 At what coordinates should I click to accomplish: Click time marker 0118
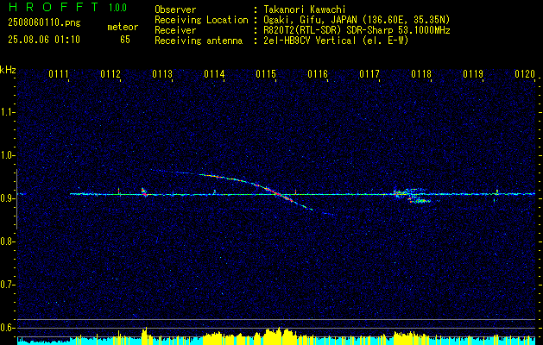[421, 74]
